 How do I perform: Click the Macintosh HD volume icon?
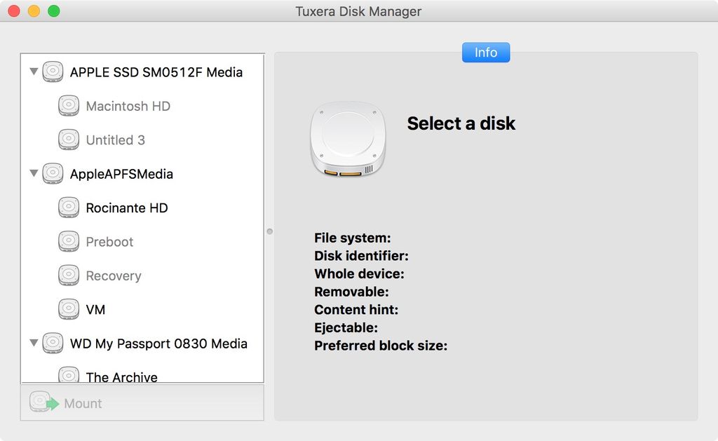click(69, 105)
